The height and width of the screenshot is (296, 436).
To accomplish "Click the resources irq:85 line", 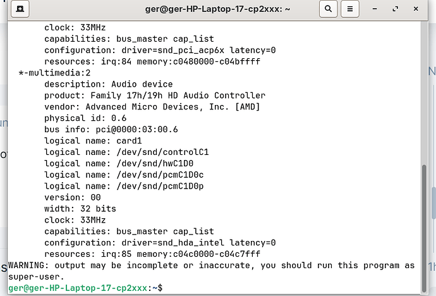I will tap(152, 254).
